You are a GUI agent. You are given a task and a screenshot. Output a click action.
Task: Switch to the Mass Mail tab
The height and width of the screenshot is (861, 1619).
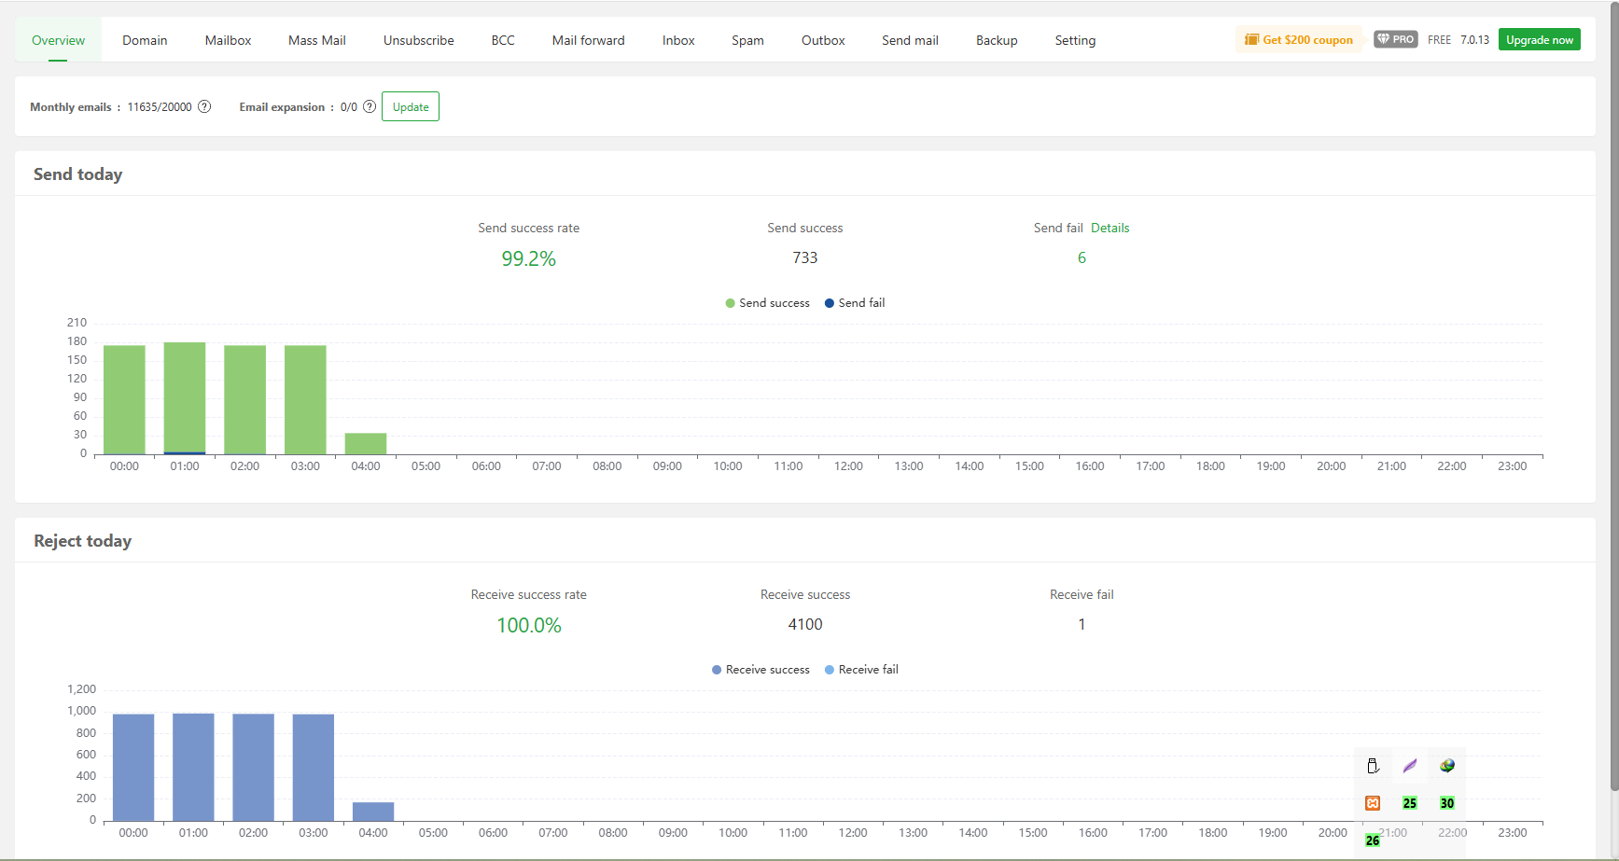pos(317,40)
